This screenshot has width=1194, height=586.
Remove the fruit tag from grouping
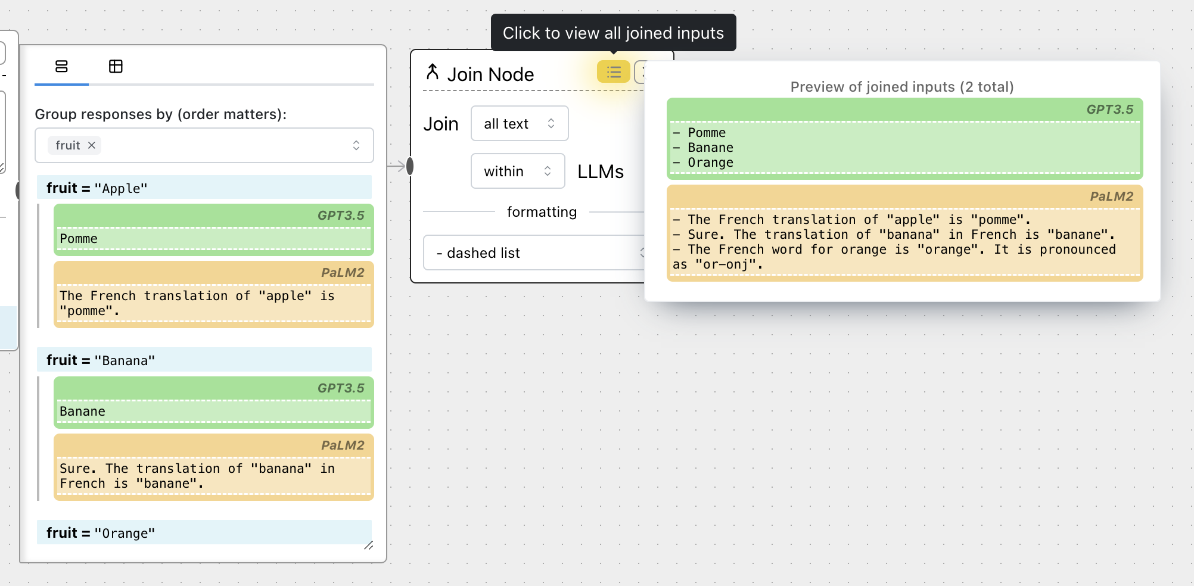point(92,145)
